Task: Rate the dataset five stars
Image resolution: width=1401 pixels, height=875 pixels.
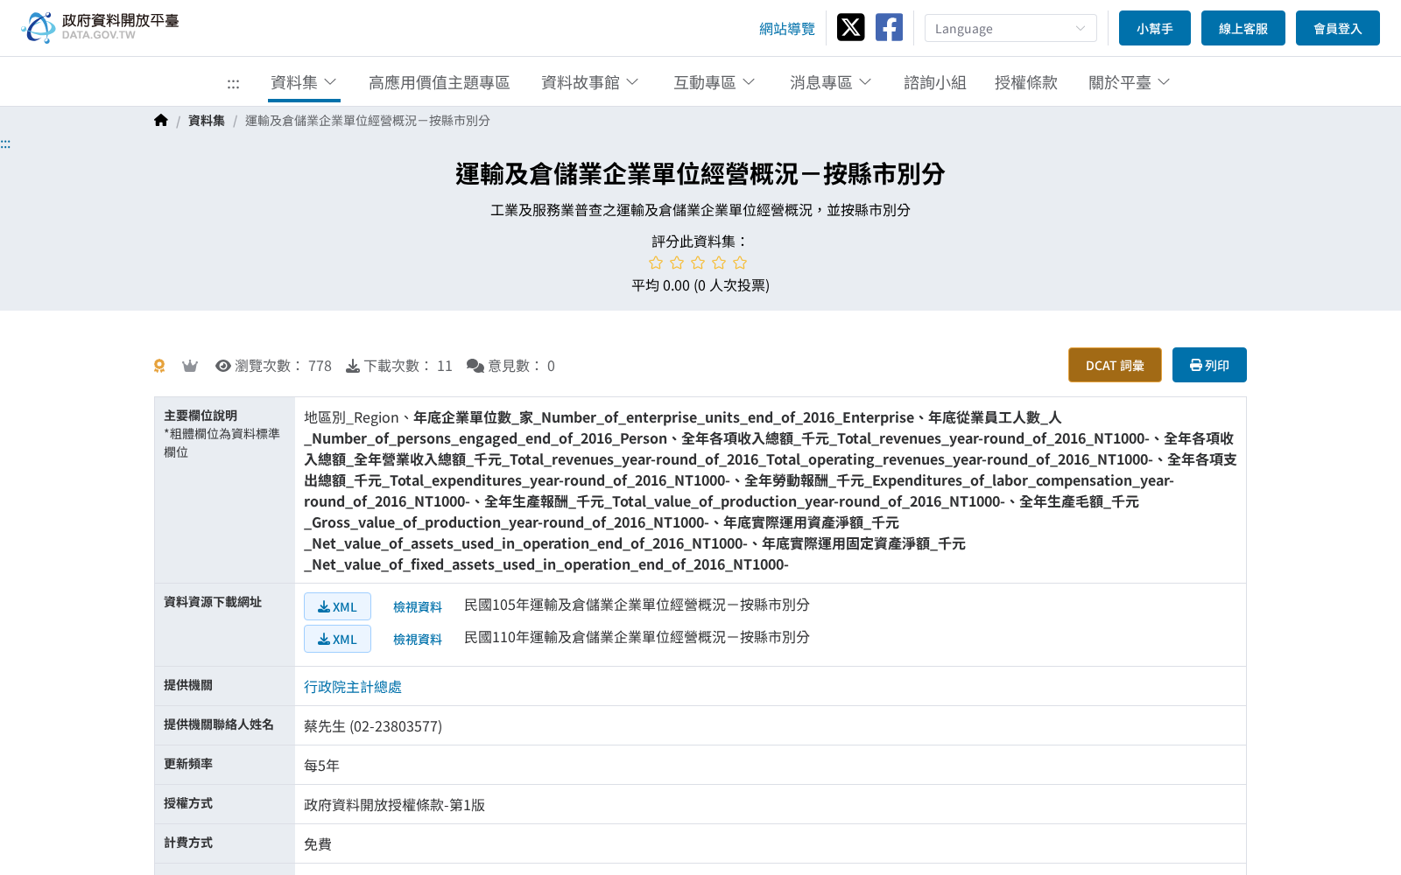Action: tap(740, 262)
